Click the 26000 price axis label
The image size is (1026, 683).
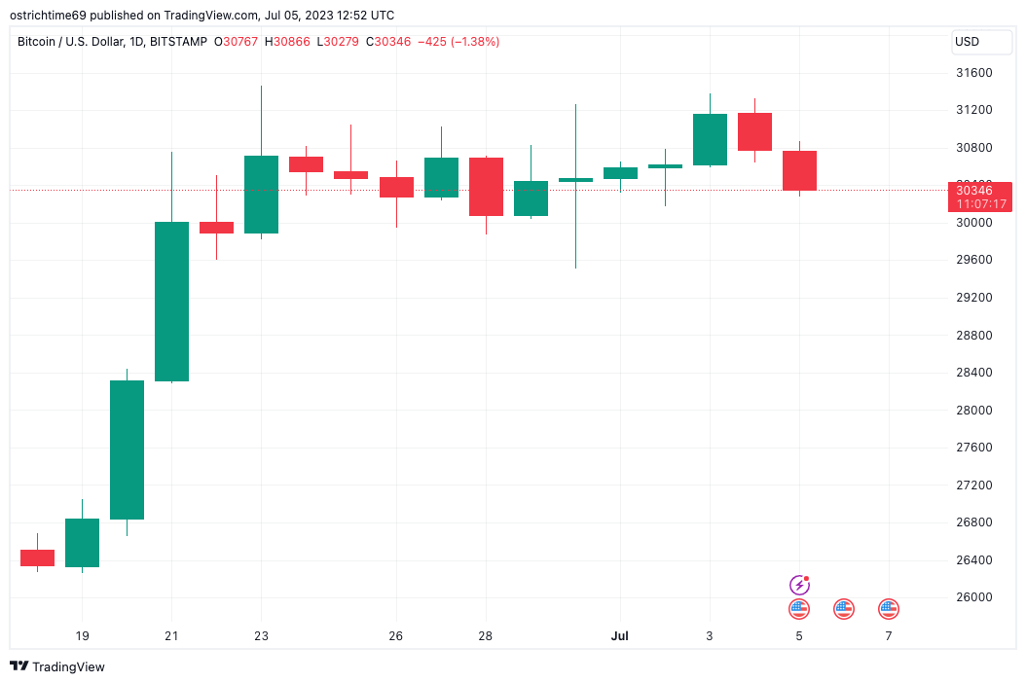coord(974,597)
